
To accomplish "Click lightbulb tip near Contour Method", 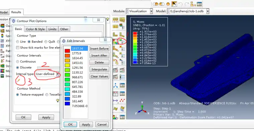I will (58, 100).
